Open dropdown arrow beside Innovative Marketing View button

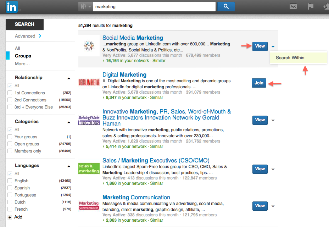pos(273,120)
